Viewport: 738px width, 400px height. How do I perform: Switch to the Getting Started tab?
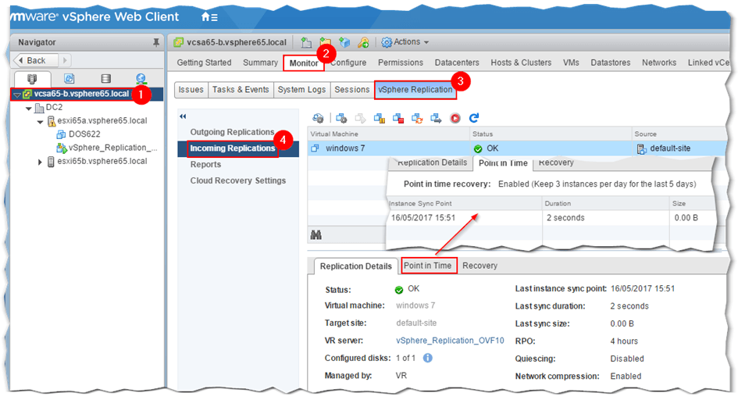(x=205, y=62)
